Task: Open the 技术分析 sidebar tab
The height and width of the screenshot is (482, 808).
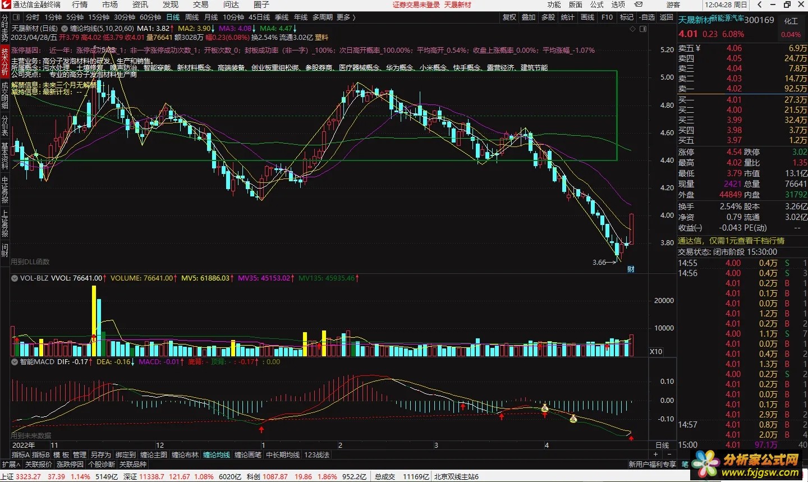Action: click(x=4, y=61)
